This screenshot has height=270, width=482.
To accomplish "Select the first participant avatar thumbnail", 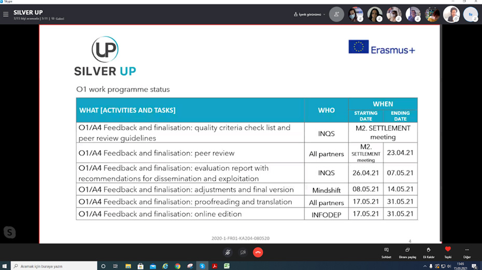I will 356,15.
